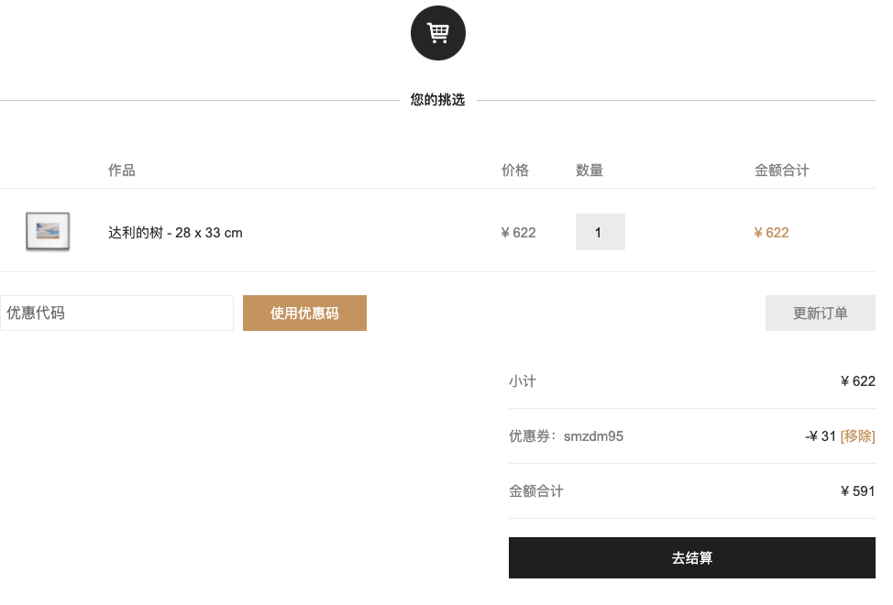Click the 更新订单 button

pyautogui.click(x=820, y=313)
